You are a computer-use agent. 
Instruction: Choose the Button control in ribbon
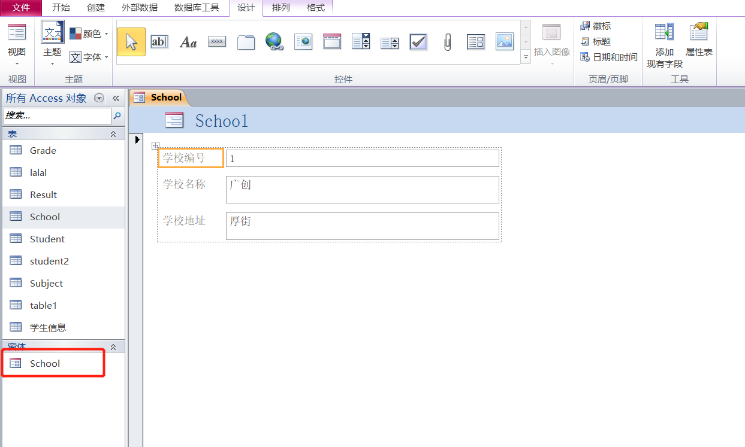217,42
